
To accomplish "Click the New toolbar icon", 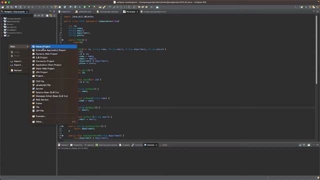I will [3, 7].
